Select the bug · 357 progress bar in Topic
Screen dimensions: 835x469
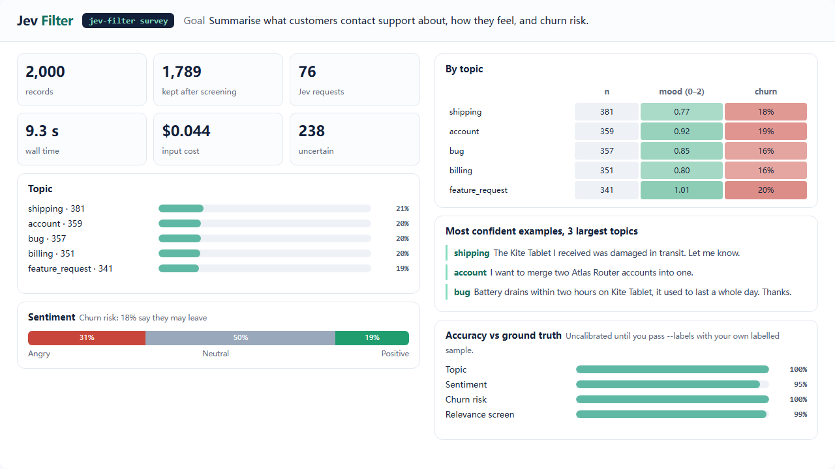[x=265, y=238]
